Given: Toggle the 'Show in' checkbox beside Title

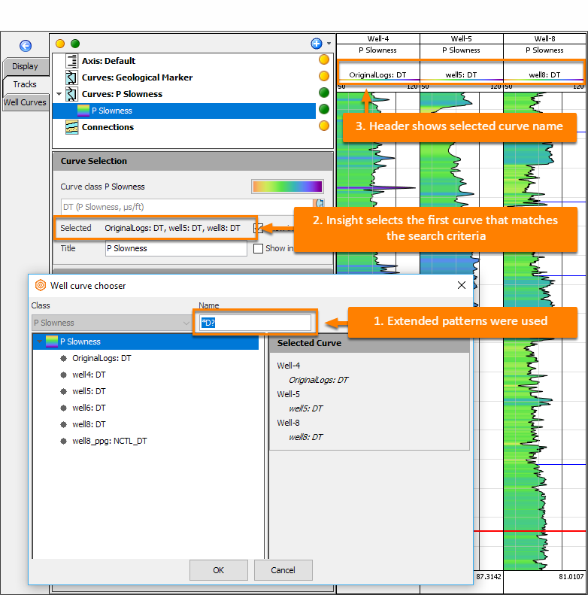Looking at the screenshot, I should click(258, 248).
